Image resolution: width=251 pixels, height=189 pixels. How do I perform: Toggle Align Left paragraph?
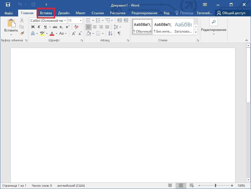(88, 27)
